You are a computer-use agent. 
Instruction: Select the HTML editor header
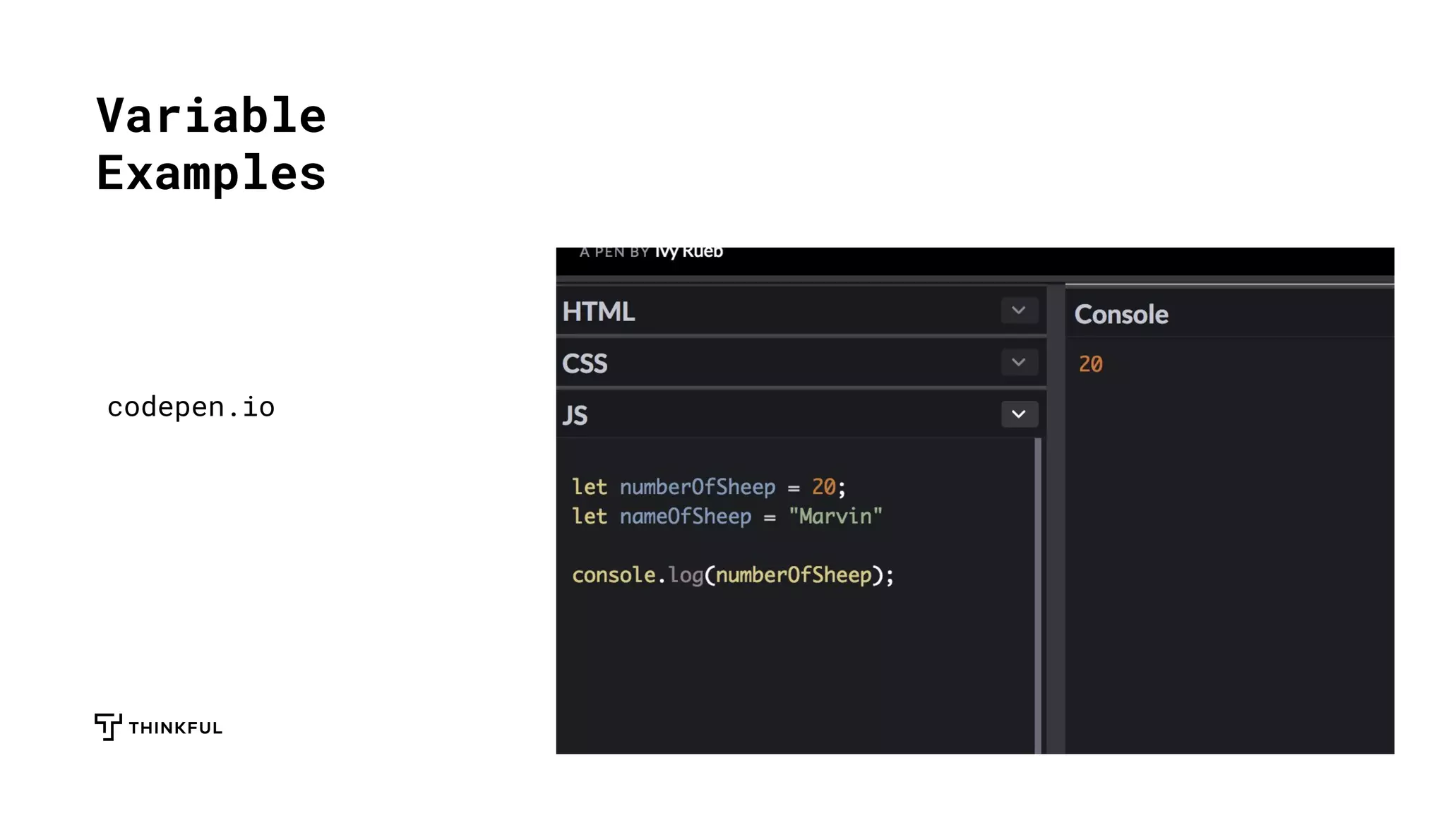(x=801, y=311)
